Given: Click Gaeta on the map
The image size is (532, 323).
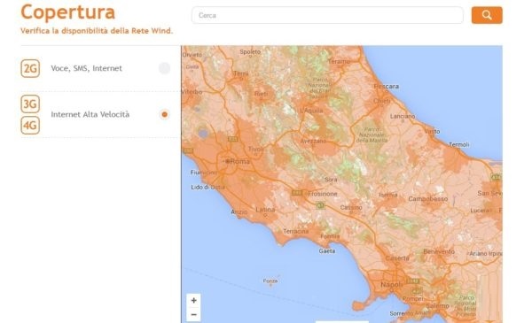Looking at the screenshot, I should click(326, 251).
